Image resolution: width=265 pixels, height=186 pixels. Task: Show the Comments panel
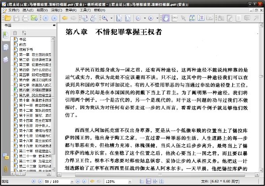[6, 157]
